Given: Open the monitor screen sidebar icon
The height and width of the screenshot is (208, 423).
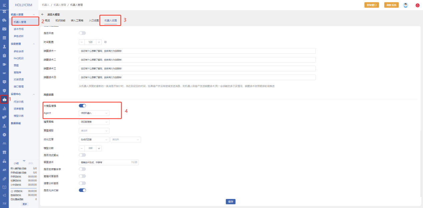Looking at the screenshot, I should 4,82.
